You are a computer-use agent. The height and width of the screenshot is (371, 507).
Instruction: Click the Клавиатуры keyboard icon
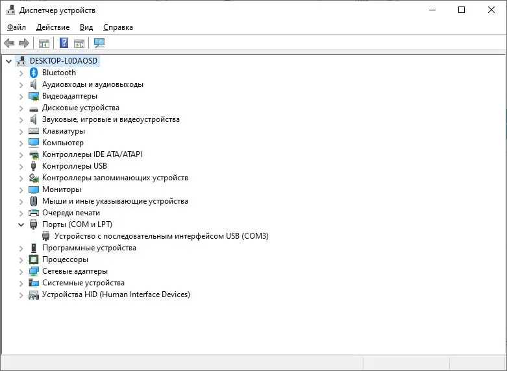click(34, 131)
